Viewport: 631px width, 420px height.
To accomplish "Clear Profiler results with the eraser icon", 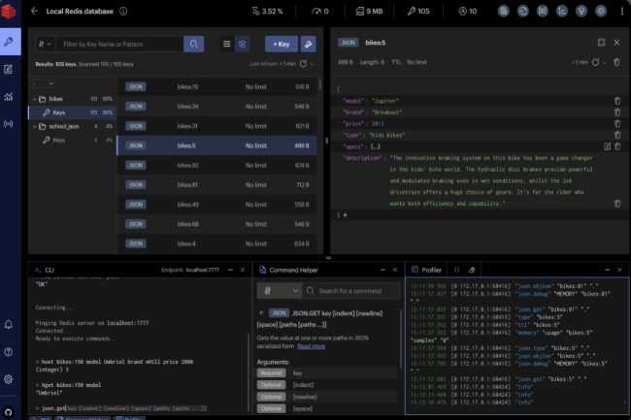I will pos(472,270).
